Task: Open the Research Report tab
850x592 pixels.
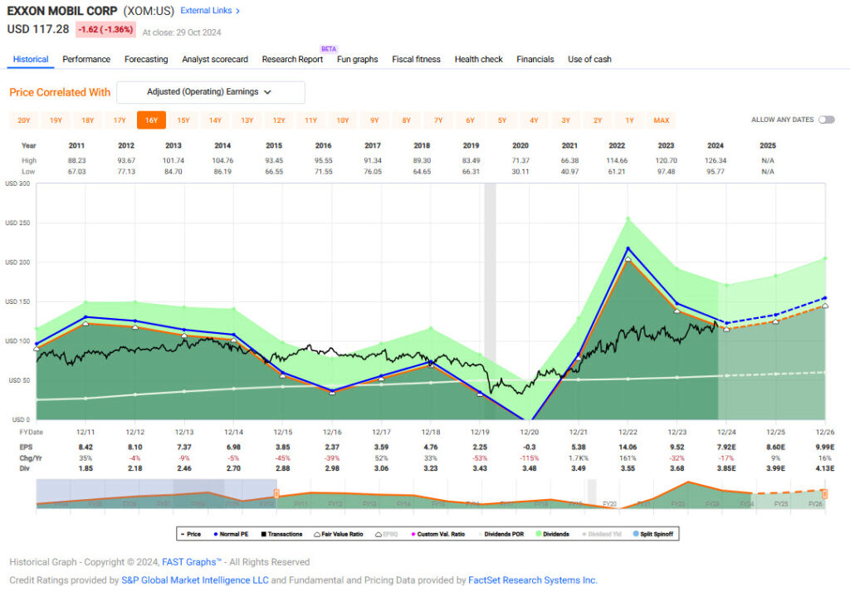Action: [x=292, y=59]
